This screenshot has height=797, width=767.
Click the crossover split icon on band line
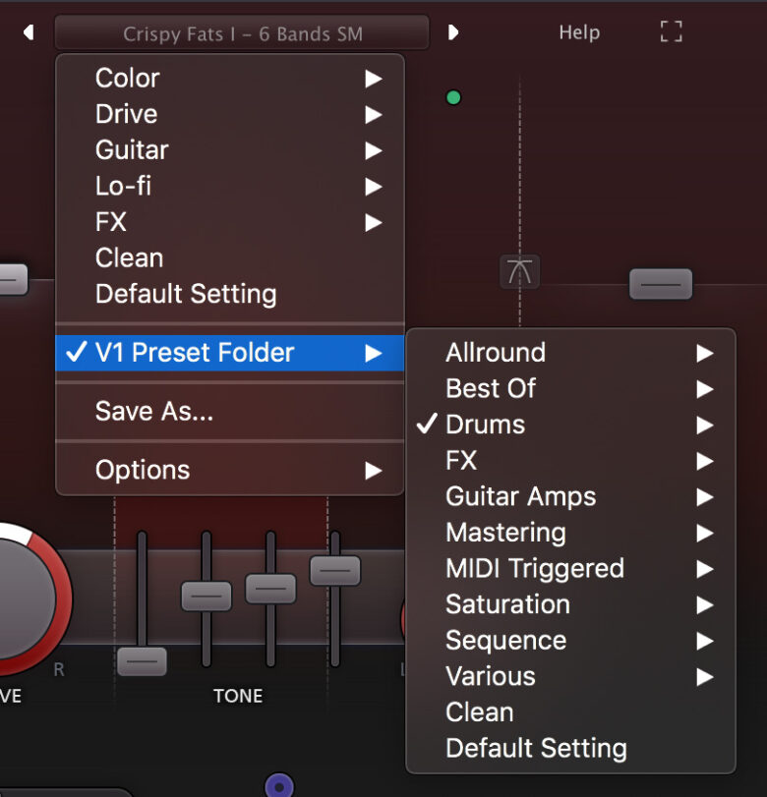coord(519,271)
